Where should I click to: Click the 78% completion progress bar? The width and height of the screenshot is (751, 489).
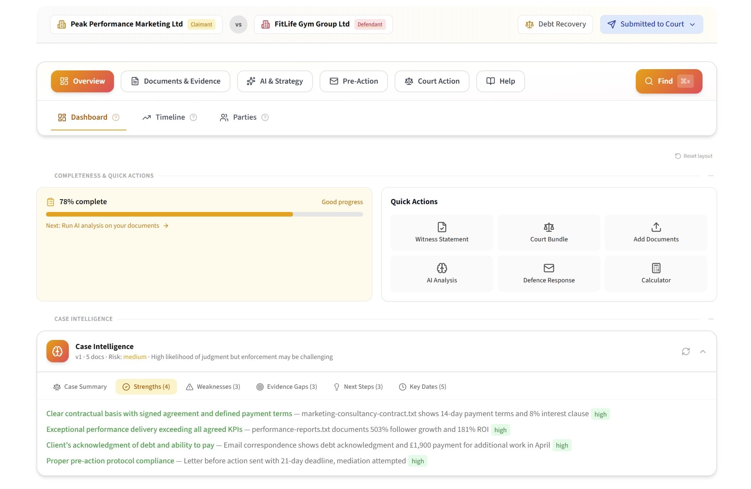tap(205, 214)
